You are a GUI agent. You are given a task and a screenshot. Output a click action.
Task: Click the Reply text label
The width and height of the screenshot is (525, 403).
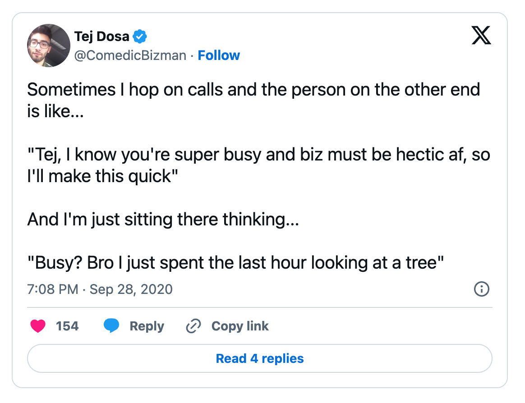[x=147, y=326]
